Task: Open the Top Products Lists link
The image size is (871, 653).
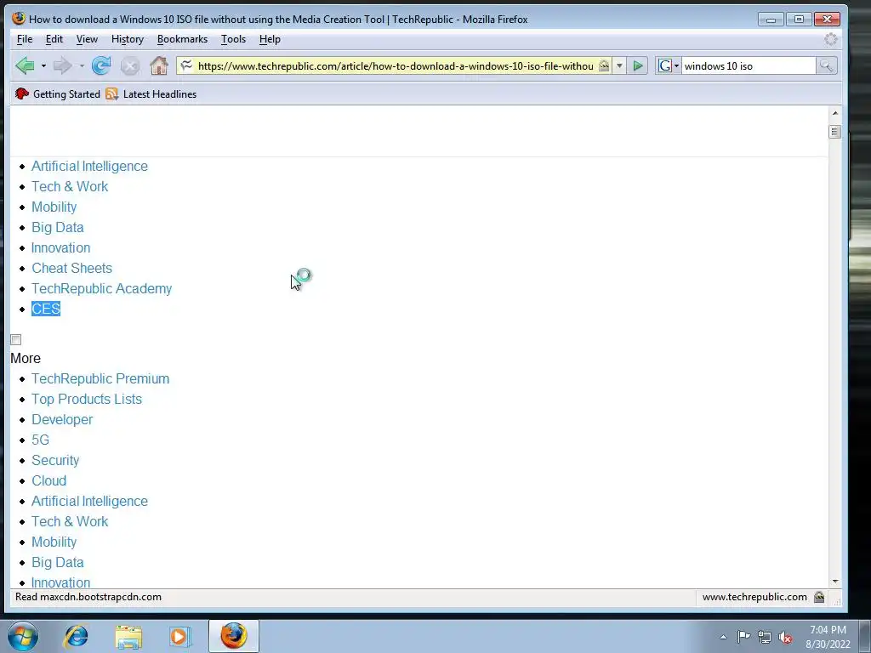Action: click(x=87, y=400)
